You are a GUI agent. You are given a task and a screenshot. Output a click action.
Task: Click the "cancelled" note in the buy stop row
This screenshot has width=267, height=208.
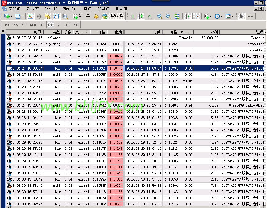[256, 44]
